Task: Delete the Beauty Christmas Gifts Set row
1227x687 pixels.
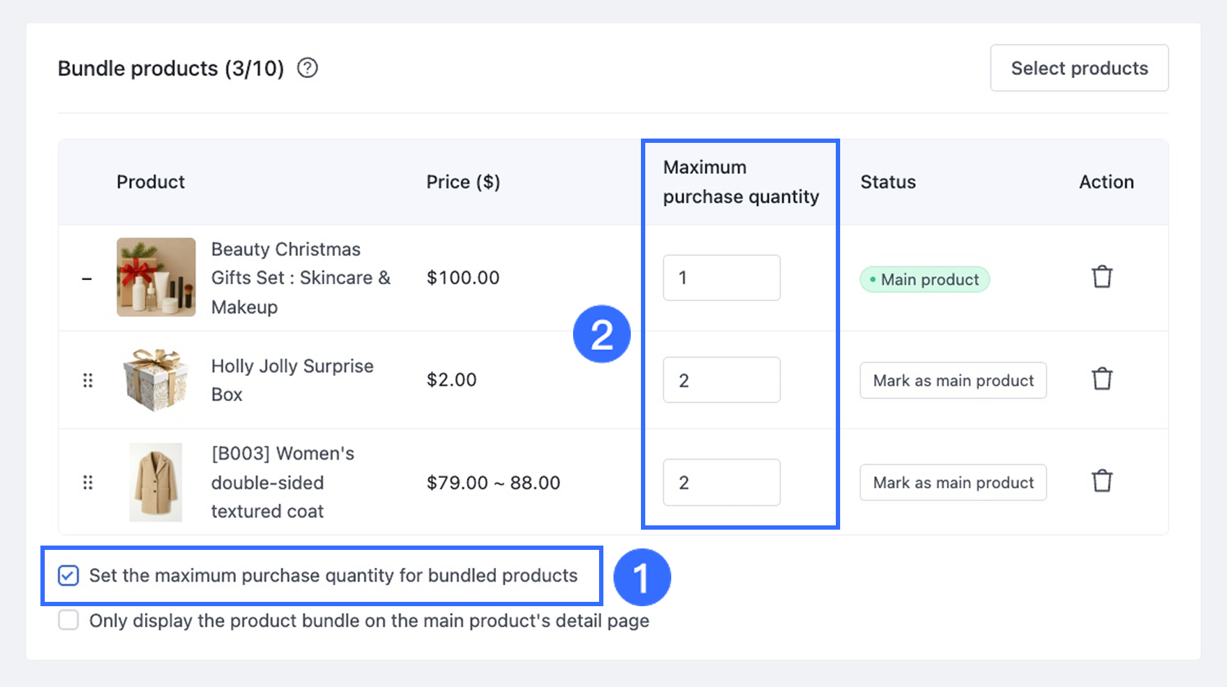Action: 1101,277
